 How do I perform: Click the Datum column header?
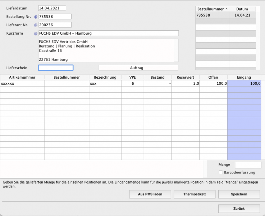pos(242,9)
